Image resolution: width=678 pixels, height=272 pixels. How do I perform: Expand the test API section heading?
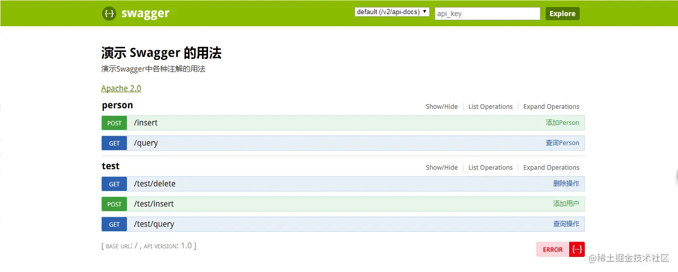coord(111,166)
